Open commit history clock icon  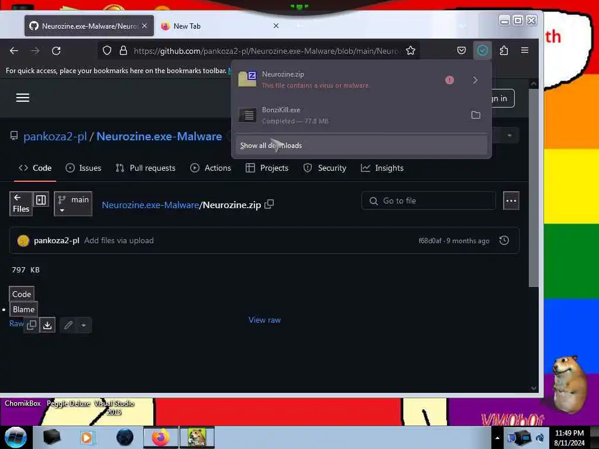pos(504,240)
